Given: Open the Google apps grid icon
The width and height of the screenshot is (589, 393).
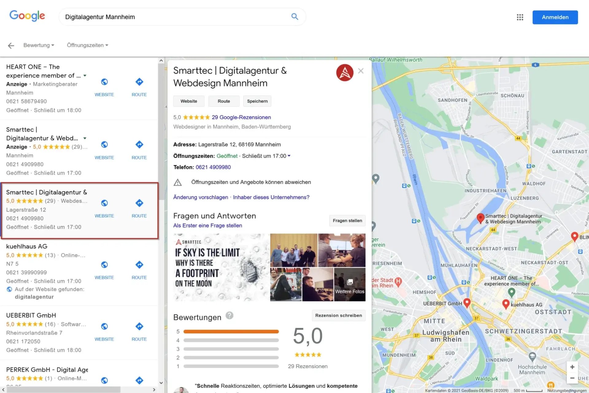Looking at the screenshot, I should [x=520, y=17].
